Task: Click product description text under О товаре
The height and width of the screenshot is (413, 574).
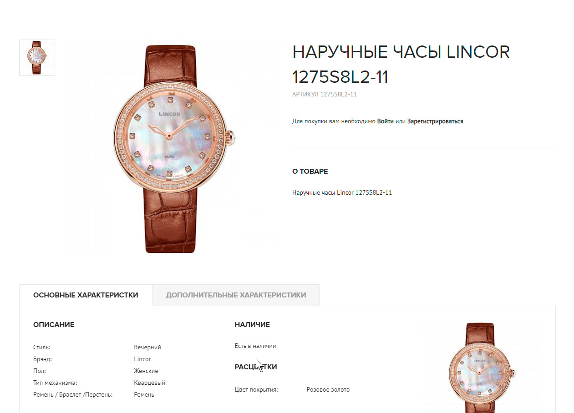Action: pyautogui.click(x=342, y=193)
